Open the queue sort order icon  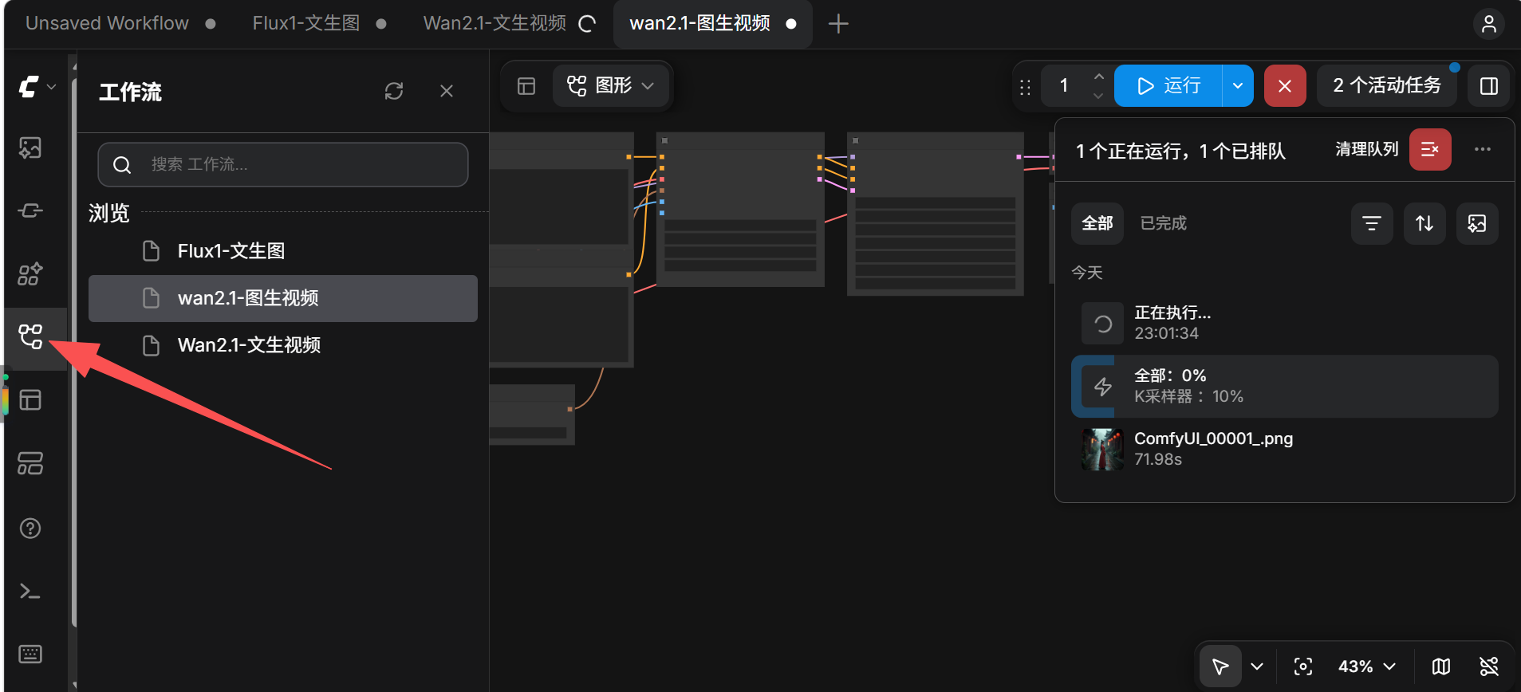(x=1424, y=223)
